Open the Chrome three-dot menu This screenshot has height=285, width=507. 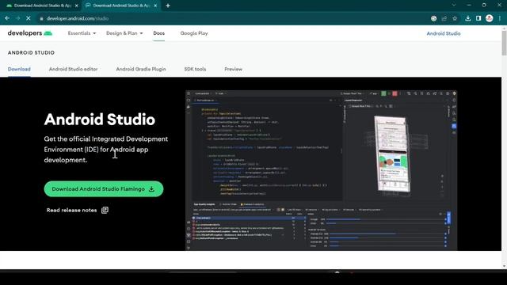click(500, 18)
